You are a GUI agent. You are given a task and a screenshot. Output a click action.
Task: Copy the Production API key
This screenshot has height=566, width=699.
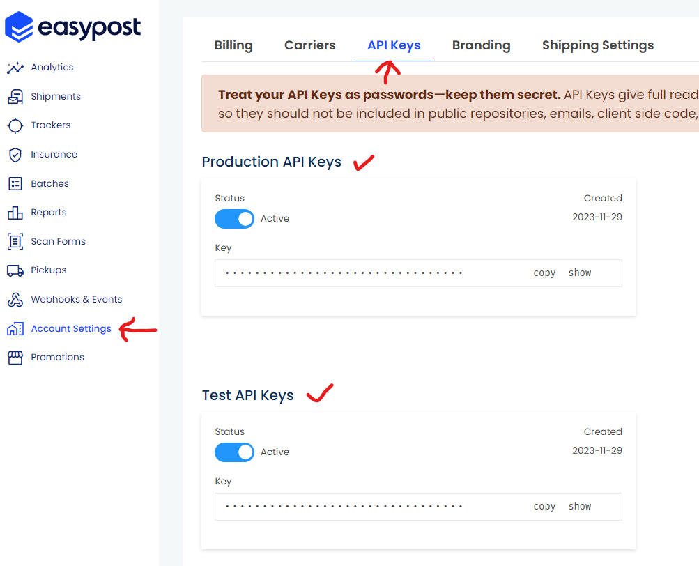[x=544, y=273]
